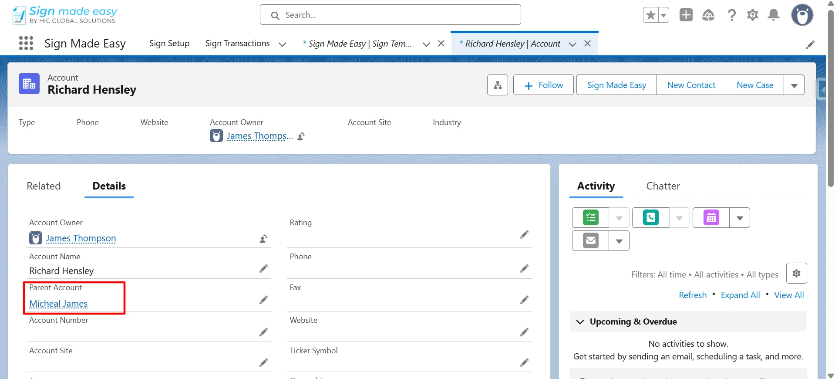Click the New Task green icon
The width and height of the screenshot is (835, 379).
pos(590,217)
